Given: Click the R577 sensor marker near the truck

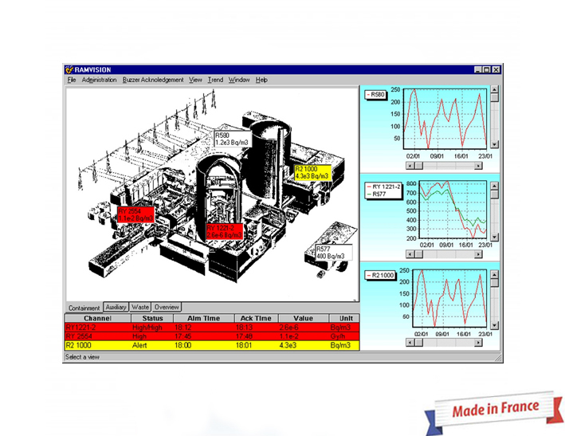Looking at the screenshot, I should coord(333,252).
